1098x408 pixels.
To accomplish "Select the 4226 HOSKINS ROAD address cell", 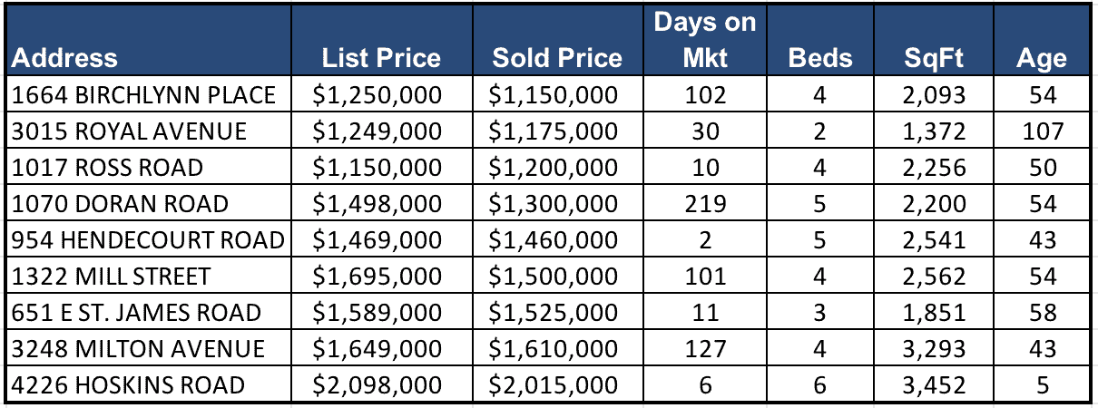I will (x=128, y=385).
